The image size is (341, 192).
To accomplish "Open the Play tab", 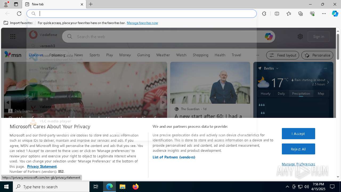I will click(109, 55).
